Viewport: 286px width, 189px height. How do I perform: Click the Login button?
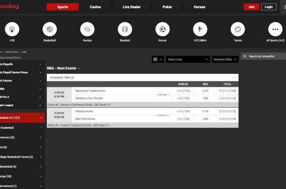[x=269, y=7]
